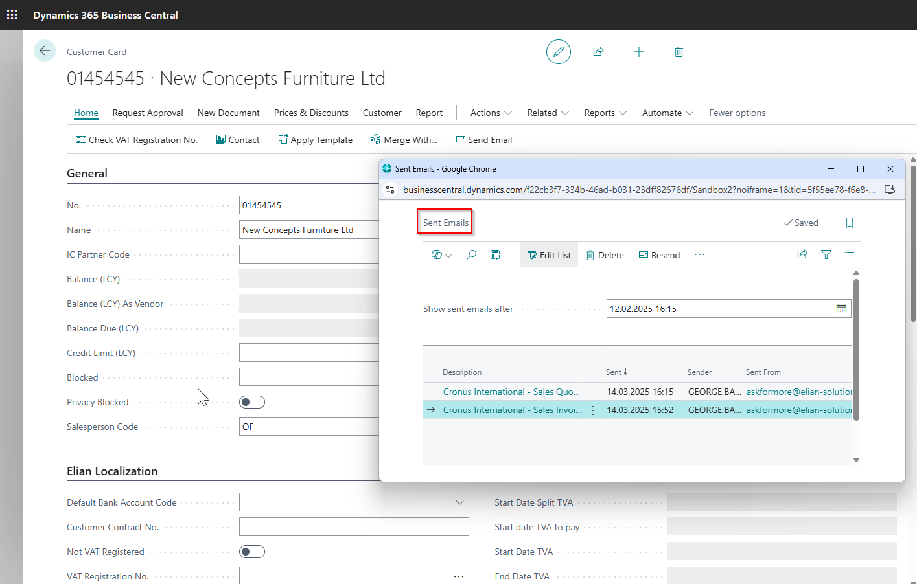Click the Chrome address bar URL
Image resolution: width=917 pixels, height=584 pixels.
pyautogui.click(x=639, y=190)
